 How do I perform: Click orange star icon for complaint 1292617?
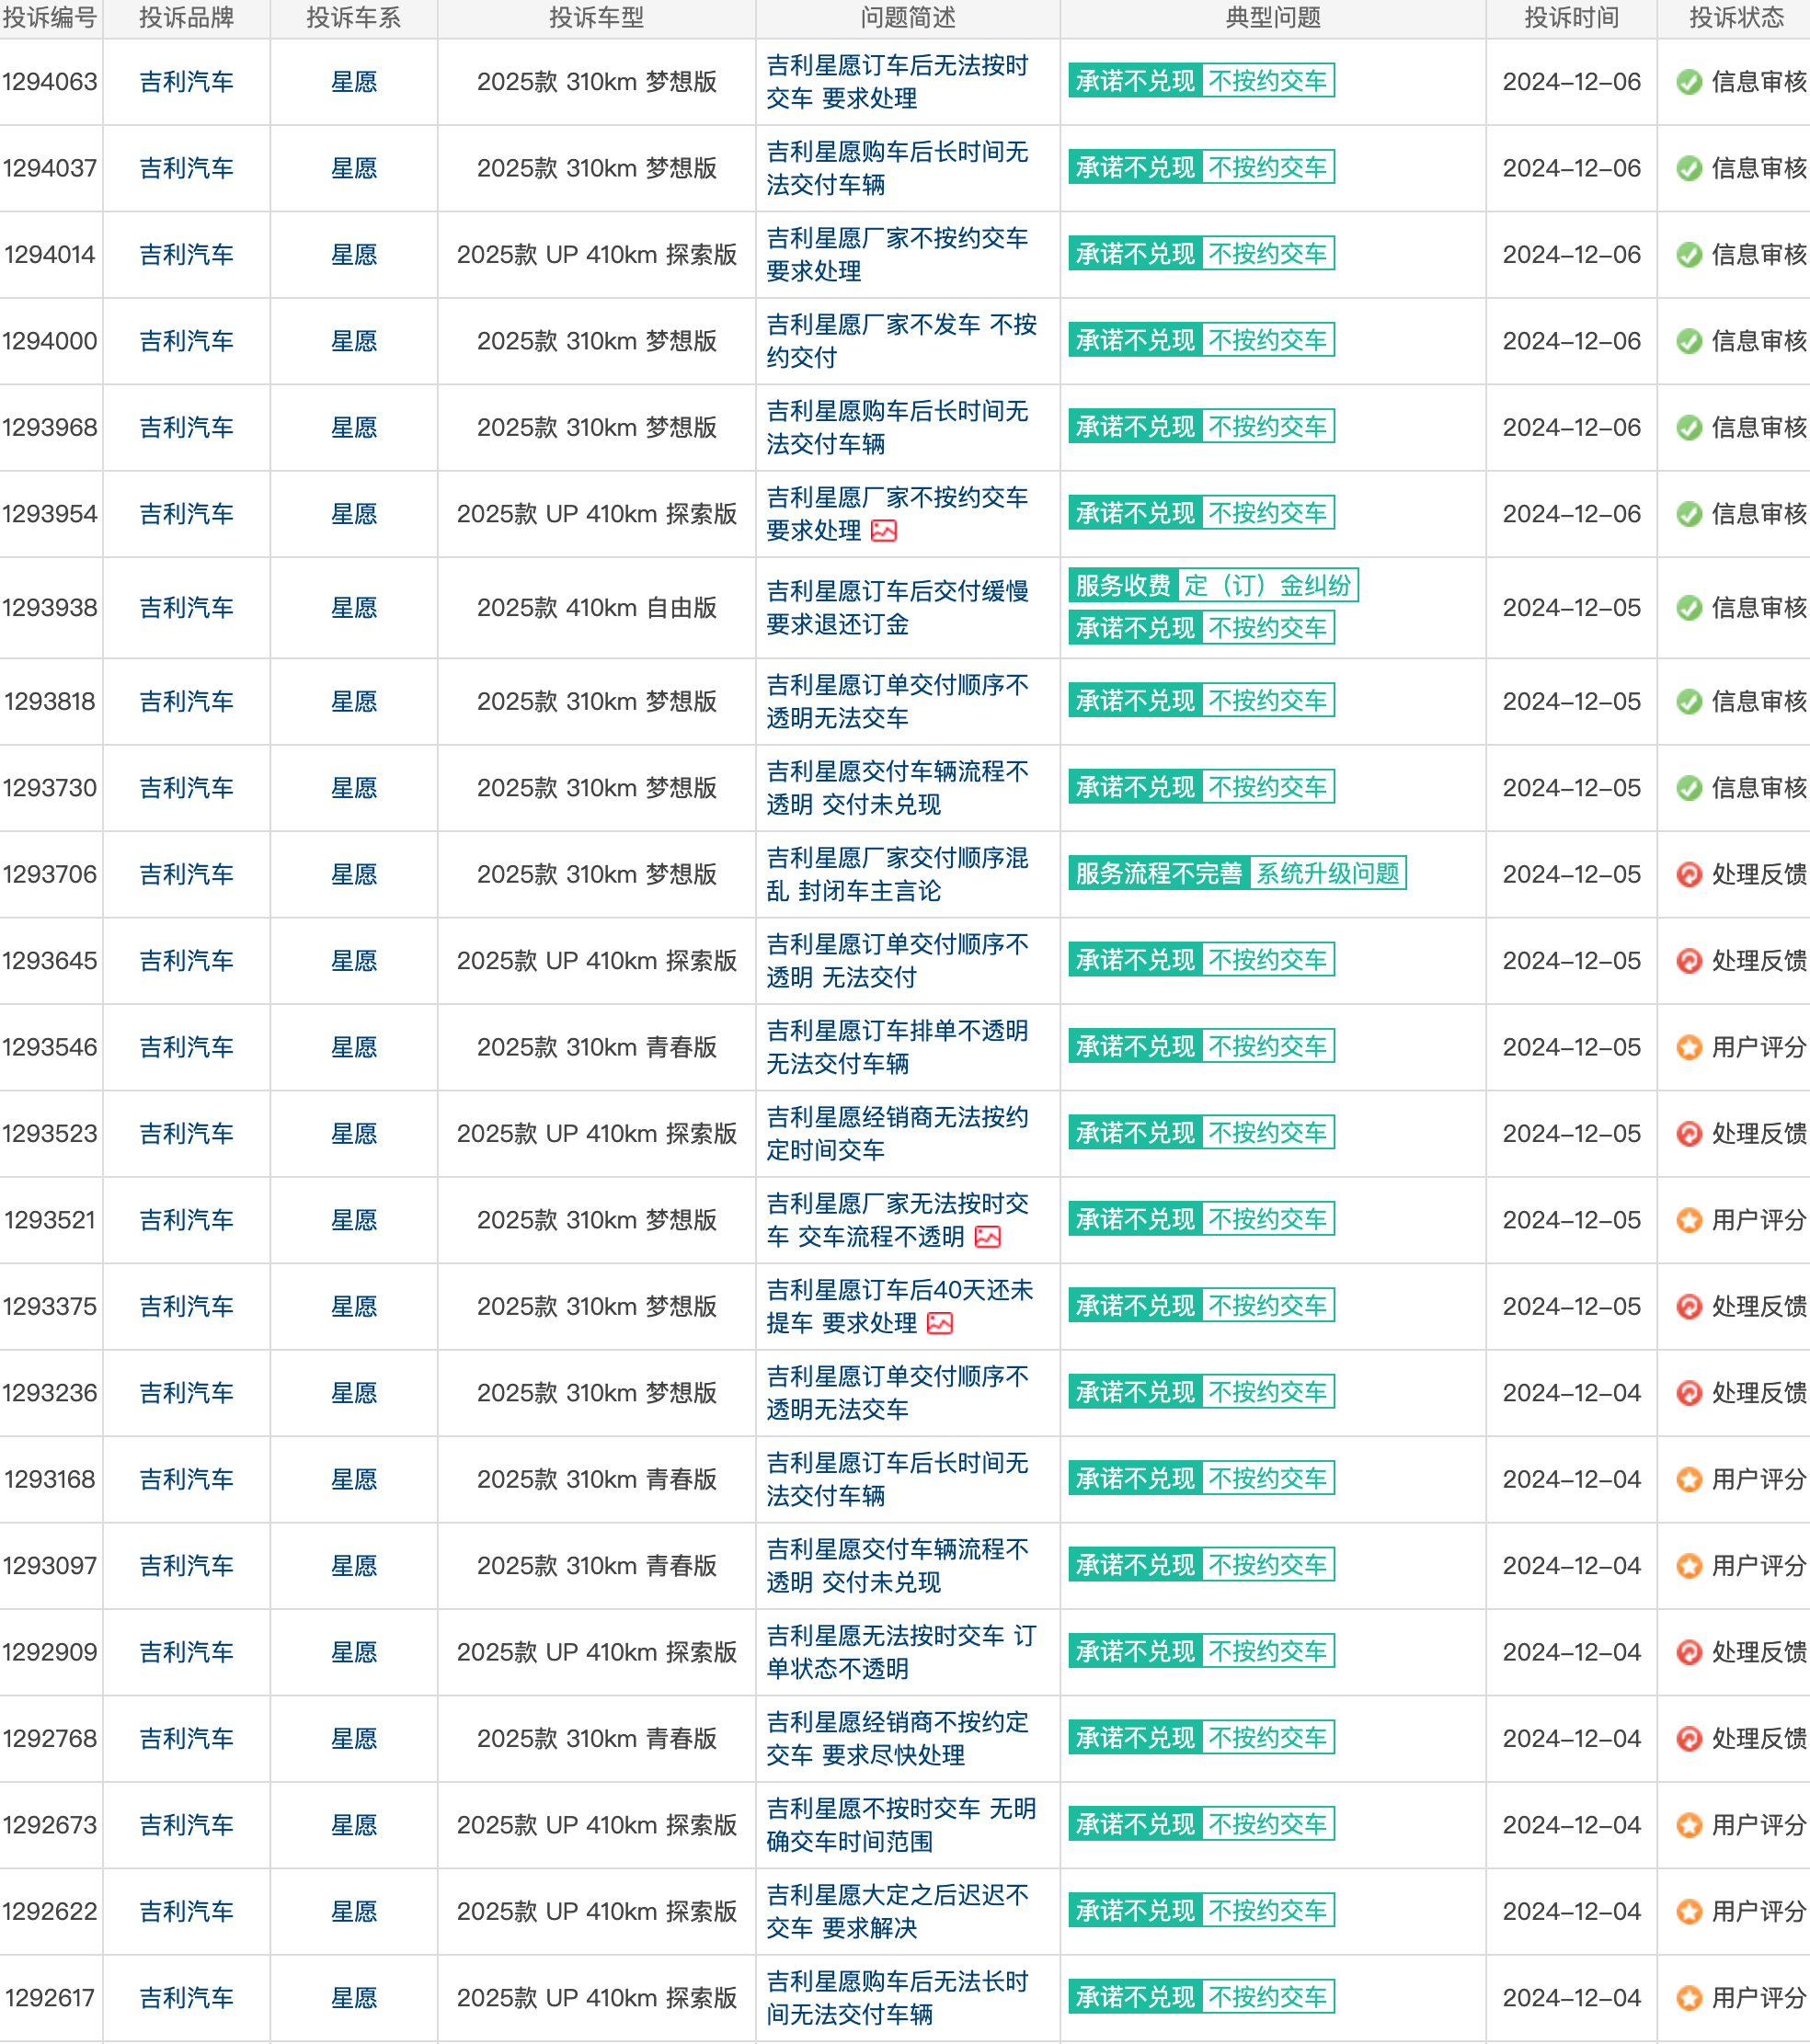[x=1689, y=1998]
